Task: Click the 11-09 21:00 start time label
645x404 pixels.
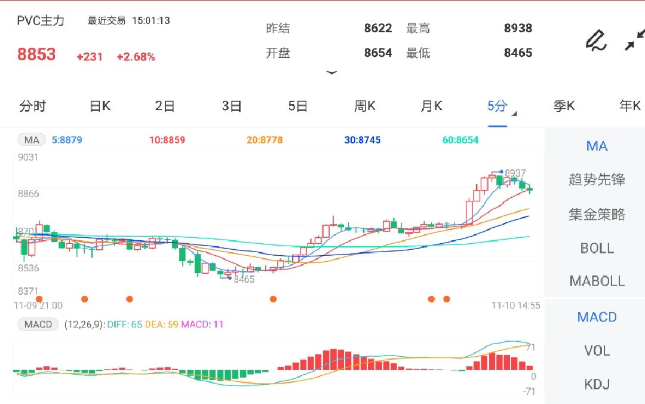Action: [x=38, y=305]
